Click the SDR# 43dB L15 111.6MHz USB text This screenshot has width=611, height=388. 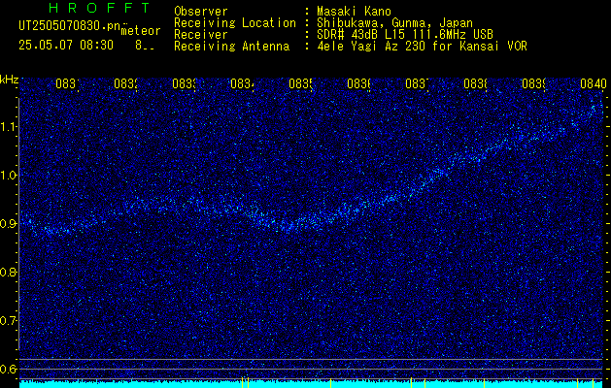pos(405,35)
